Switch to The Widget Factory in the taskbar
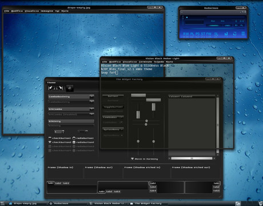Viewport: 263px width, 206px height. click(148, 204)
